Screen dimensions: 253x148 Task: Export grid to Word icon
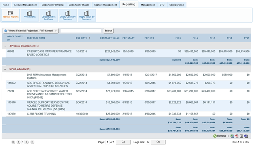point(246,136)
